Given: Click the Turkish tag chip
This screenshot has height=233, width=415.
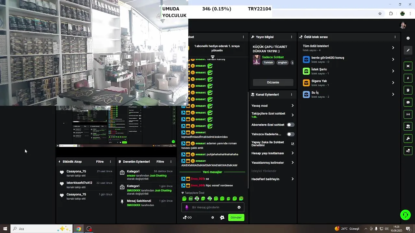Looking at the screenshot, I should tap(268, 62).
